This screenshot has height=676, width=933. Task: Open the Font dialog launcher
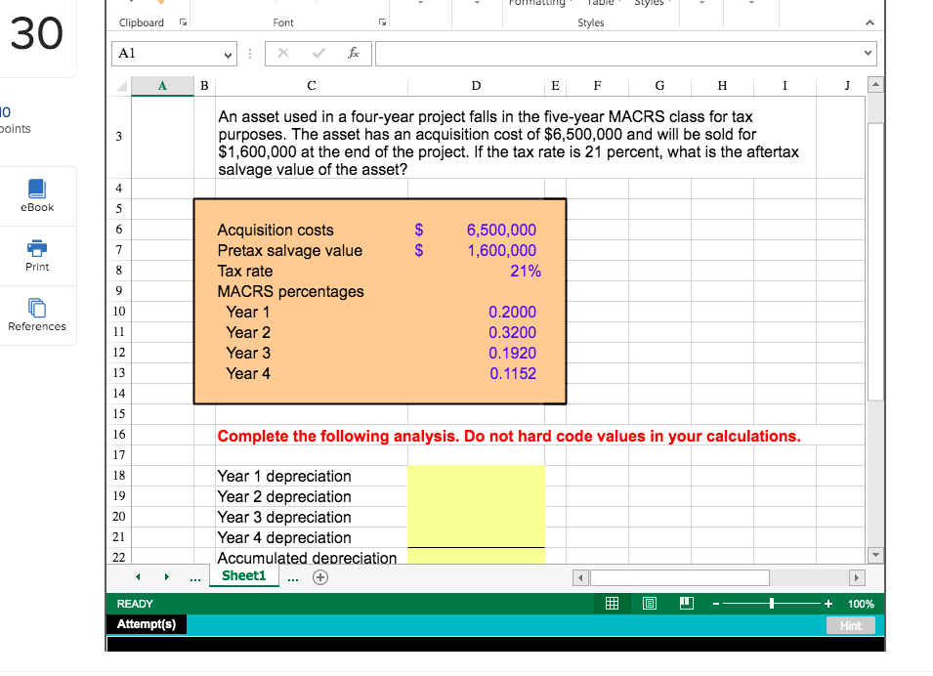click(x=382, y=21)
